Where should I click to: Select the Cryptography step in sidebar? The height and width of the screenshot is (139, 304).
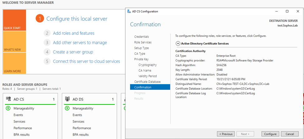147,65
